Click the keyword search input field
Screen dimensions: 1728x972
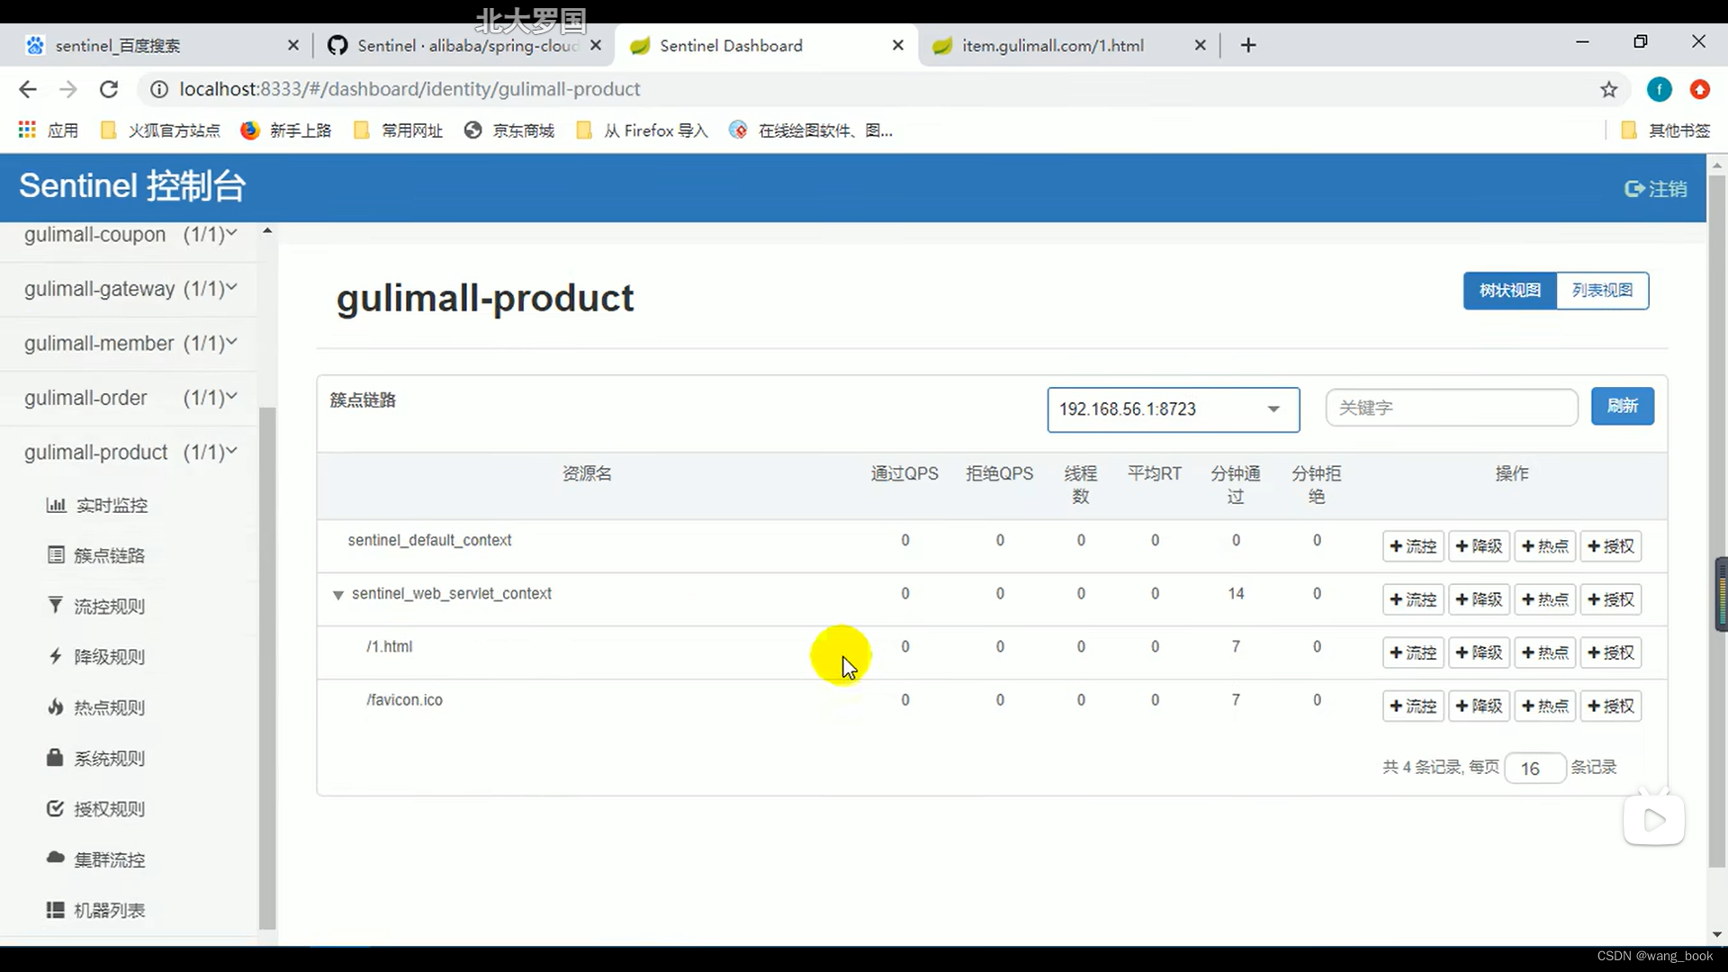1451,408
